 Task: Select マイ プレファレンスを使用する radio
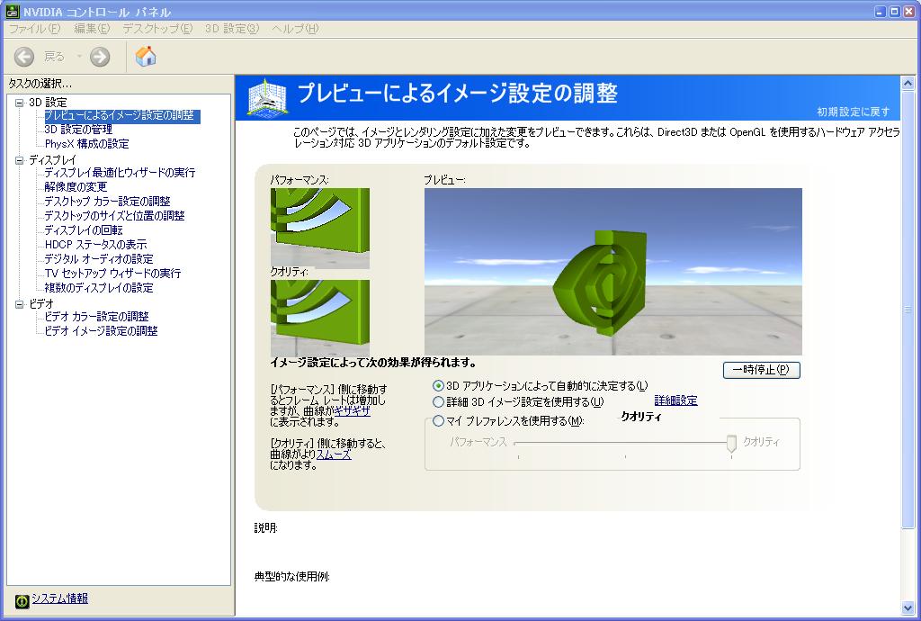tap(438, 421)
